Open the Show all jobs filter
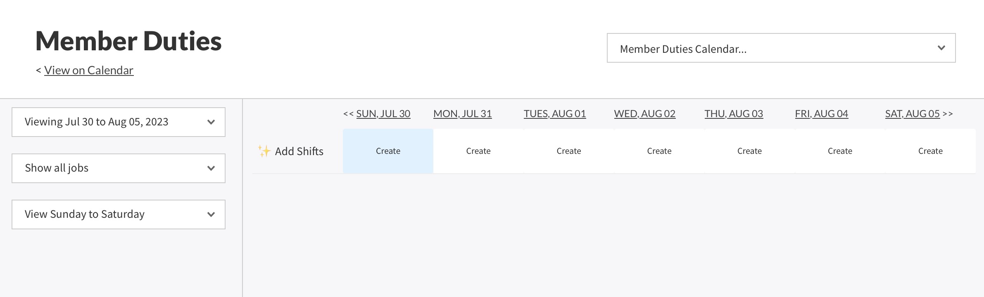The width and height of the screenshot is (984, 297). tap(119, 168)
